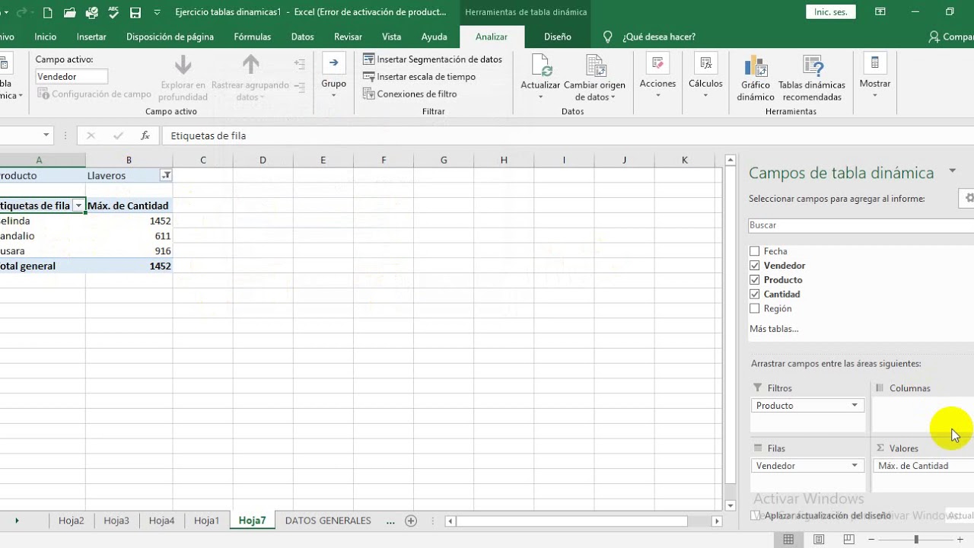Click the vertical scrollbar down arrow
This screenshot has width=974, height=548.
730,505
